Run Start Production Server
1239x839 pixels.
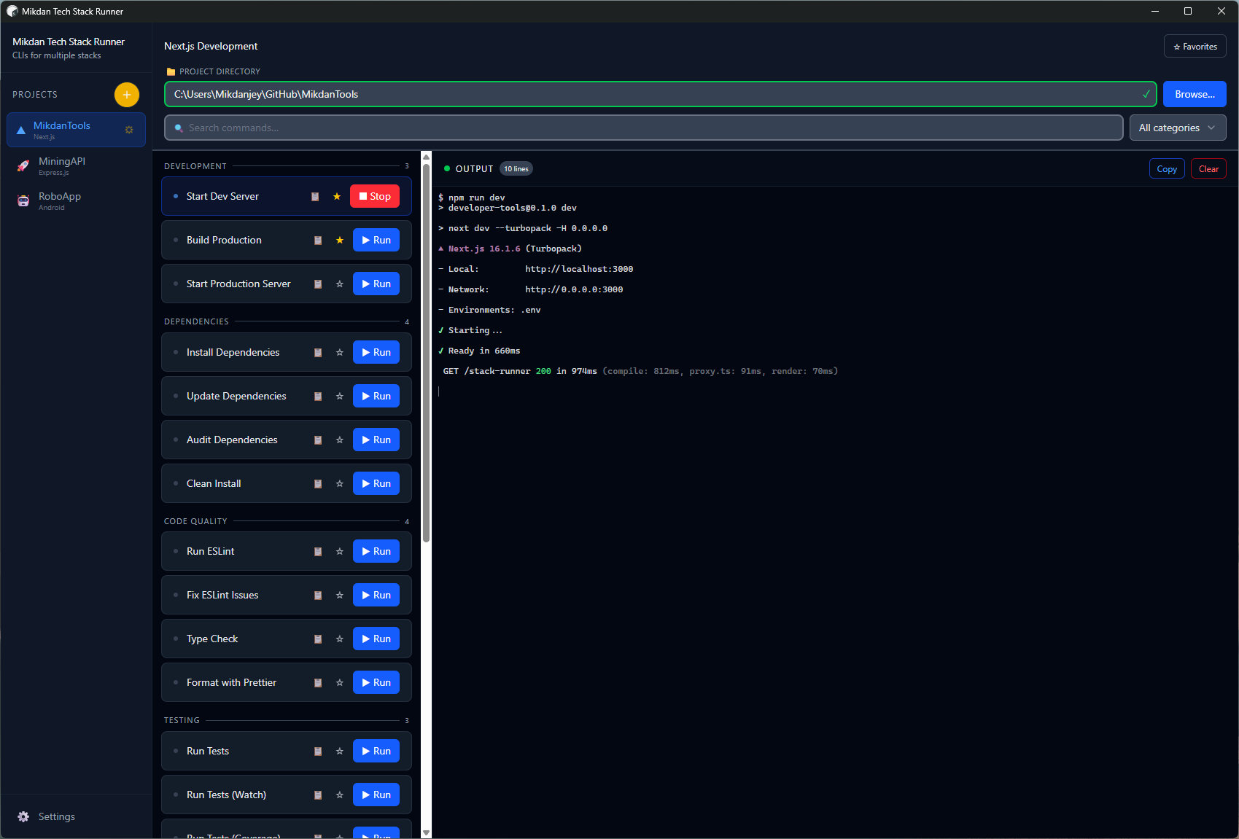[376, 284]
